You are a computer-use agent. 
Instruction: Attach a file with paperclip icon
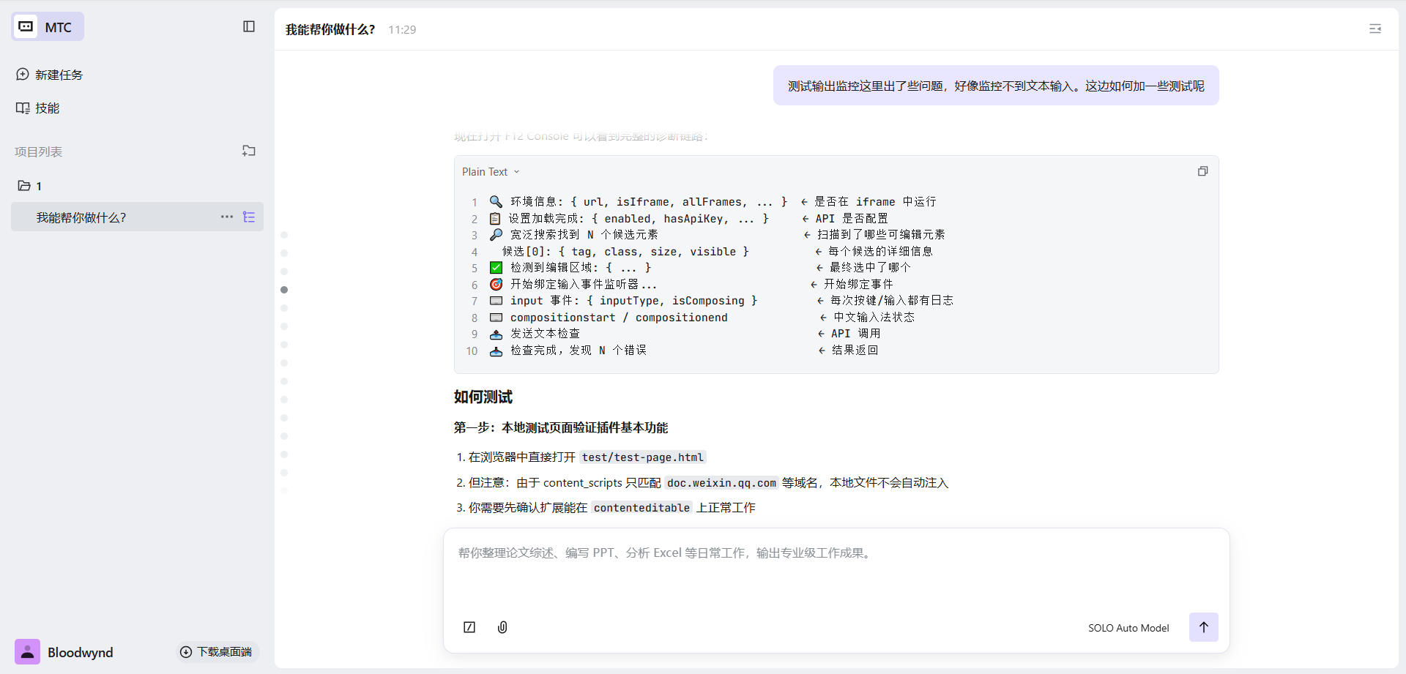tap(502, 627)
